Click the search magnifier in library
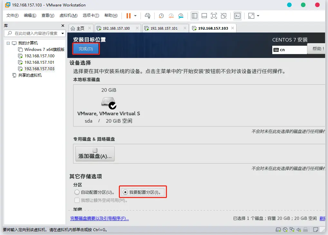The width and height of the screenshot is (328, 235). coord(10,33)
